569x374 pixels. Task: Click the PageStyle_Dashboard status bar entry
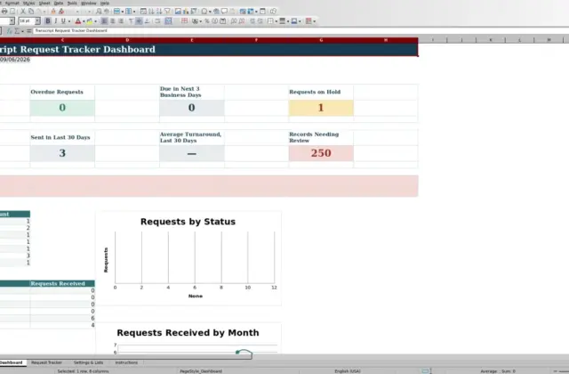click(201, 371)
